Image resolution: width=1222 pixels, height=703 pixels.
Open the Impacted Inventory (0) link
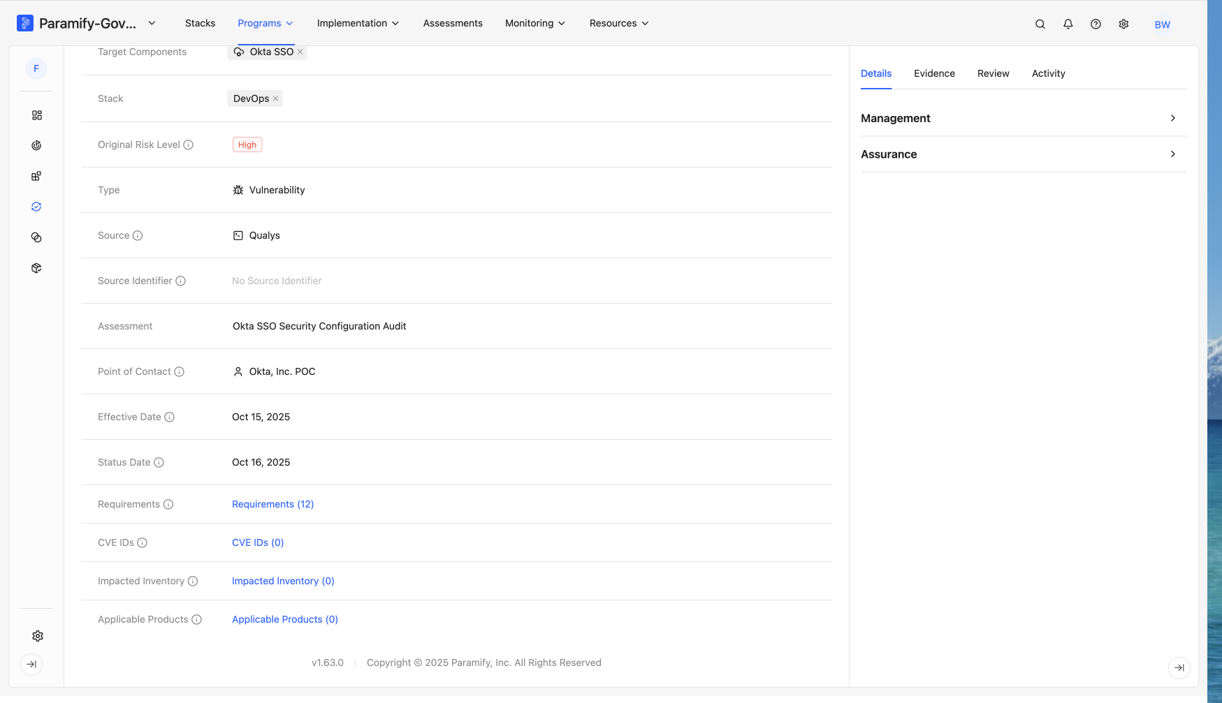(283, 581)
